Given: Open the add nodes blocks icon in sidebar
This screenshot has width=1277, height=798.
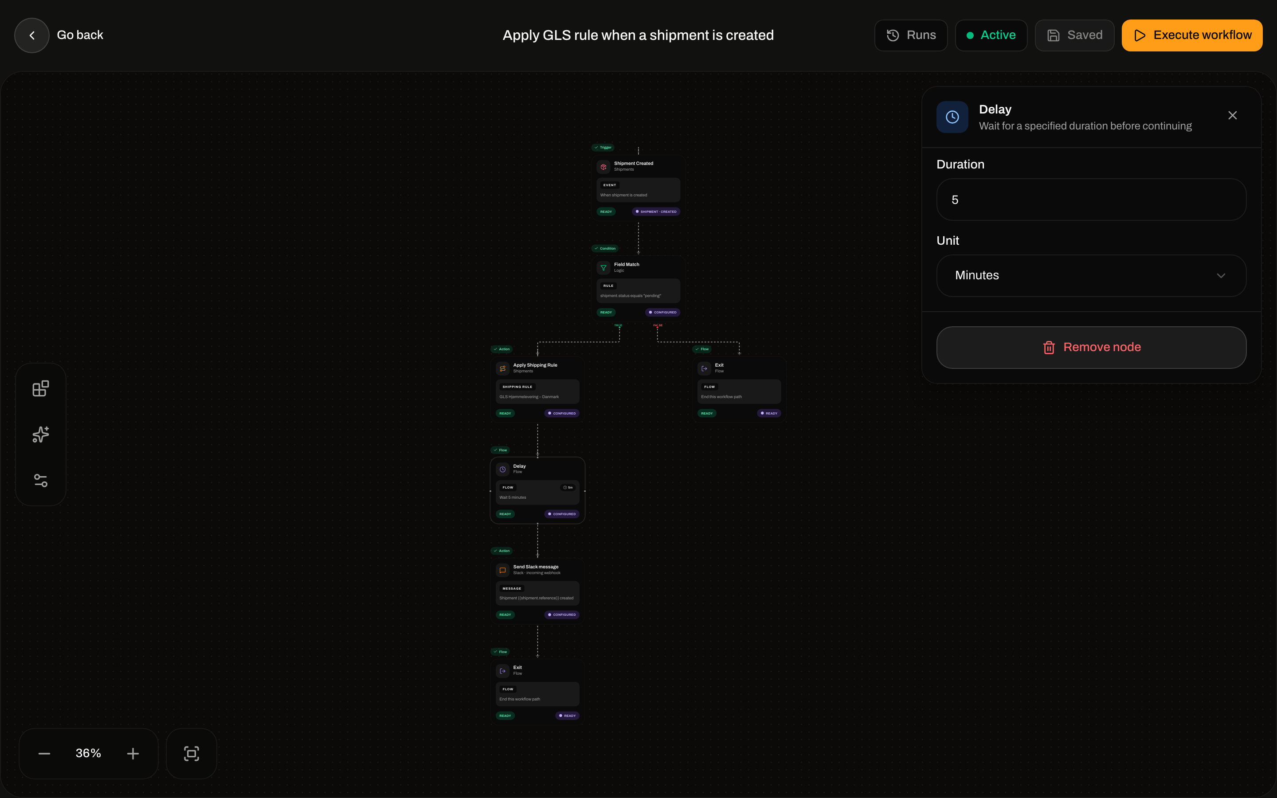Looking at the screenshot, I should (x=41, y=388).
